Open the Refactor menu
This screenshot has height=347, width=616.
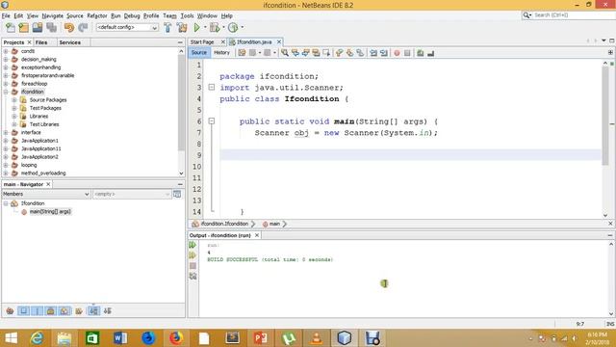[x=97, y=15]
